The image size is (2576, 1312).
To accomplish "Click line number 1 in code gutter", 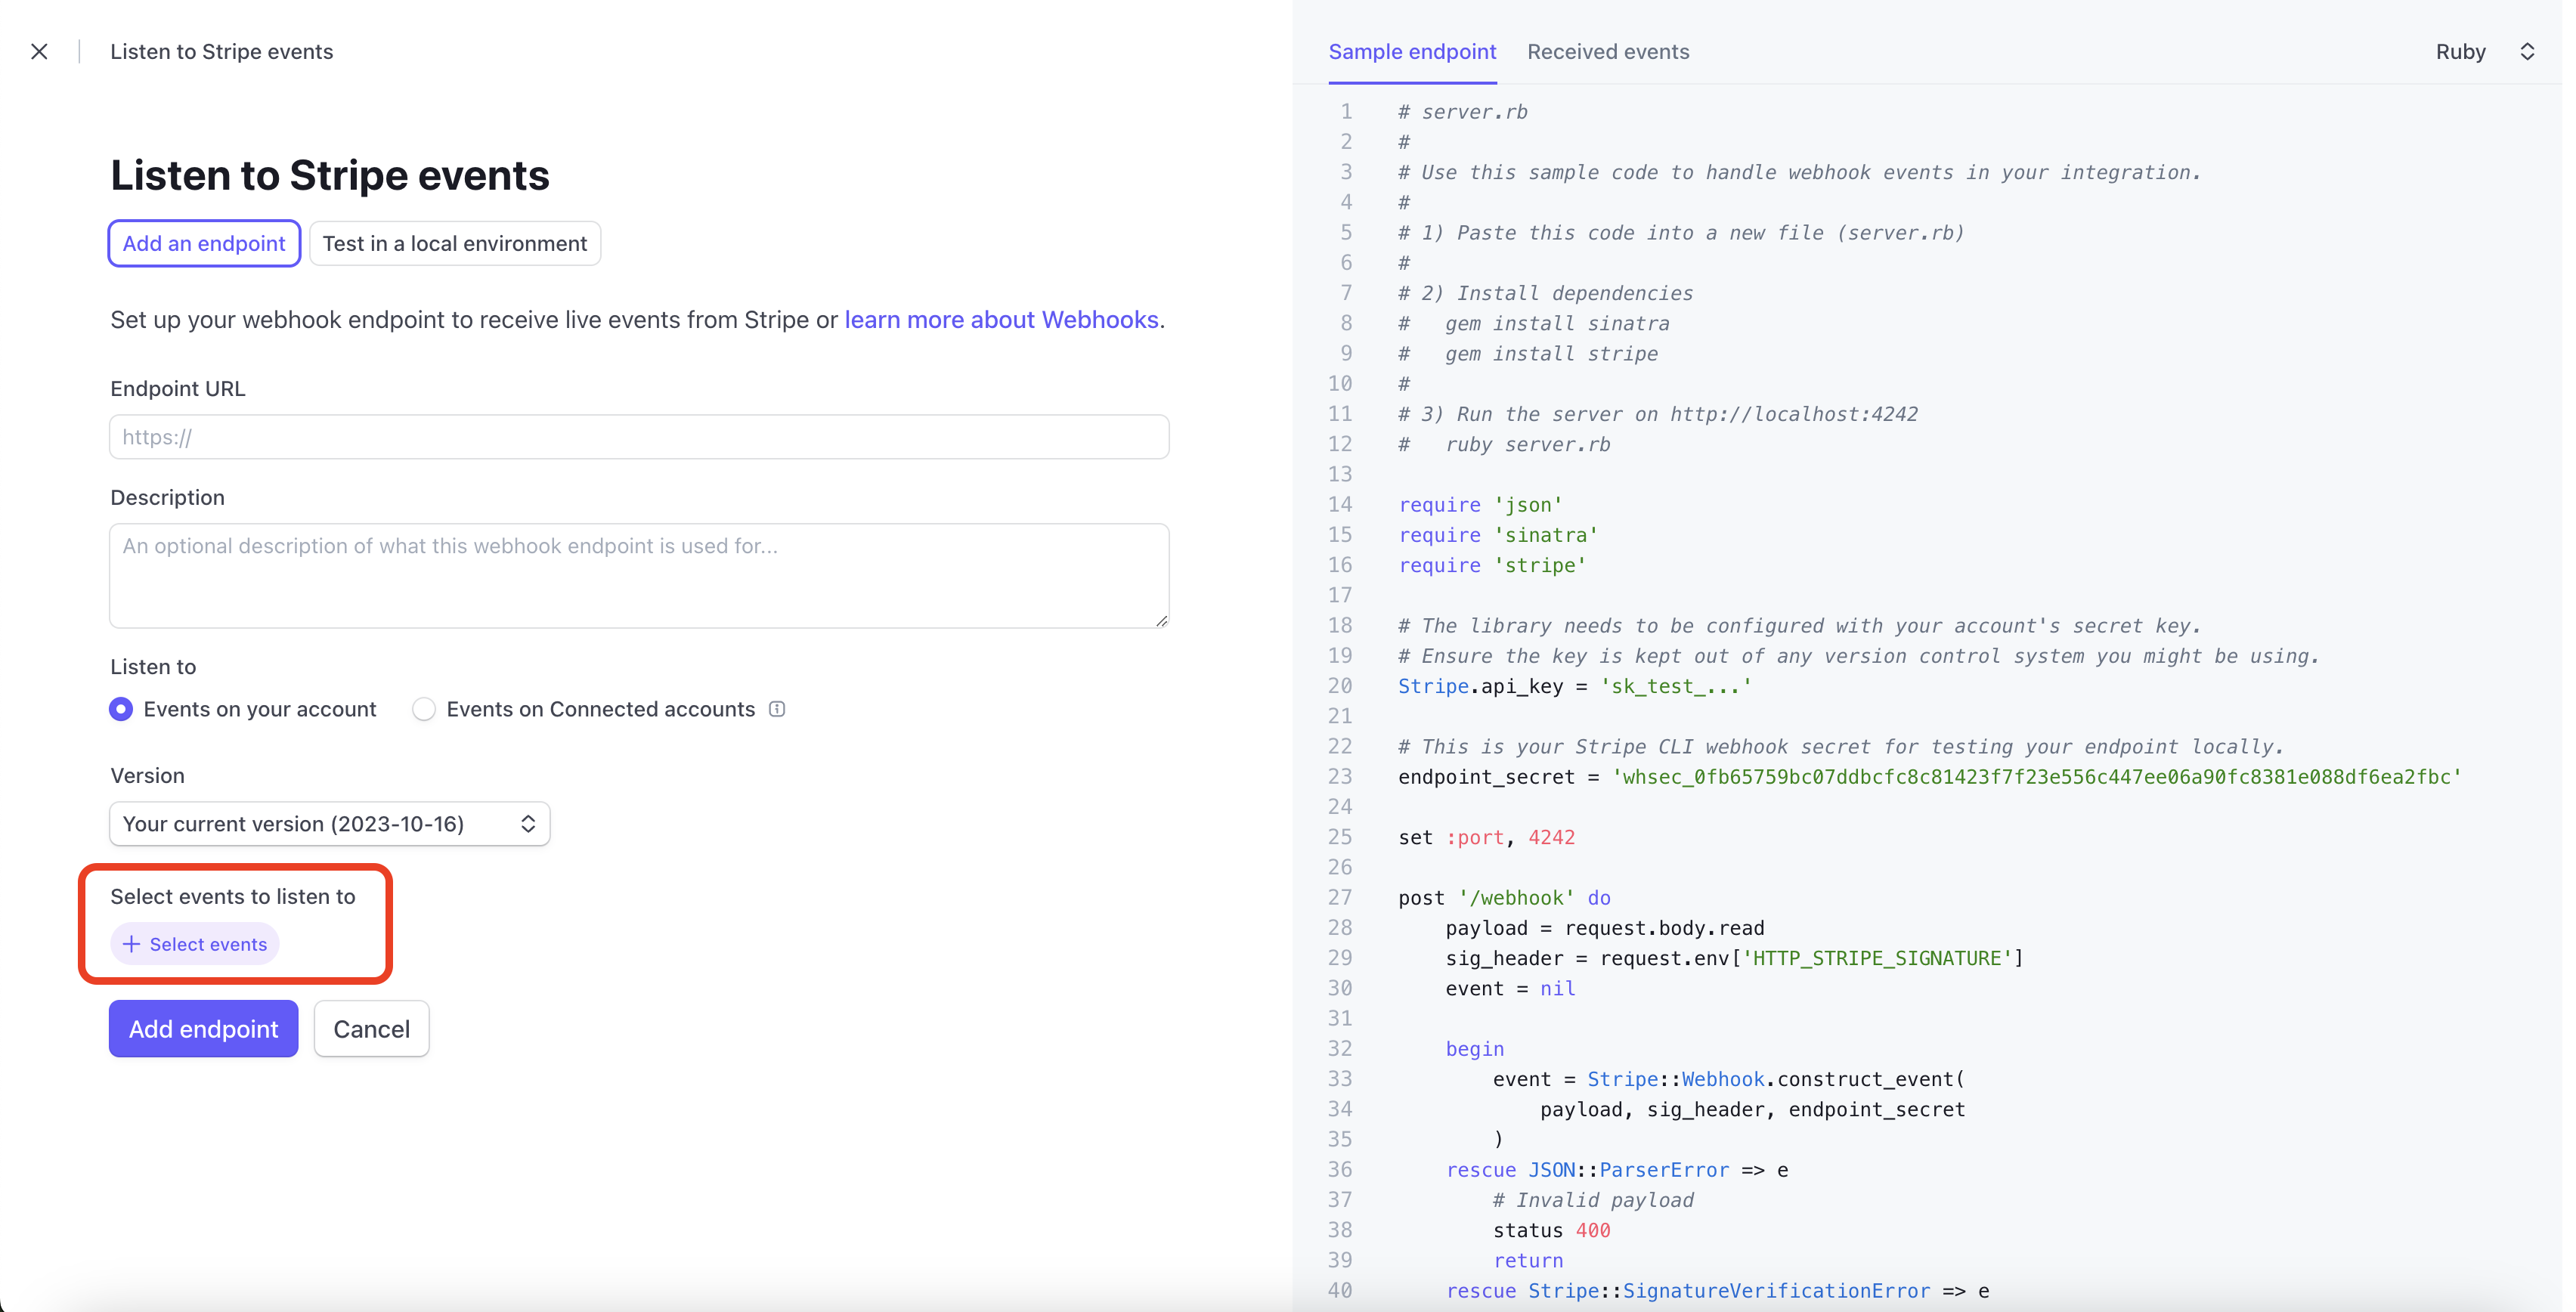I will click(1346, 112).
